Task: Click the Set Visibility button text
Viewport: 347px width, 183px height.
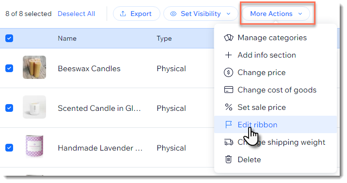Action: 201,14
